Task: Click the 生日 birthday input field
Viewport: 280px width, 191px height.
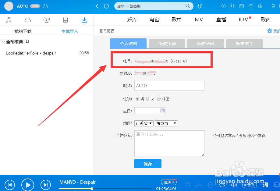Action: pos(150,111)
